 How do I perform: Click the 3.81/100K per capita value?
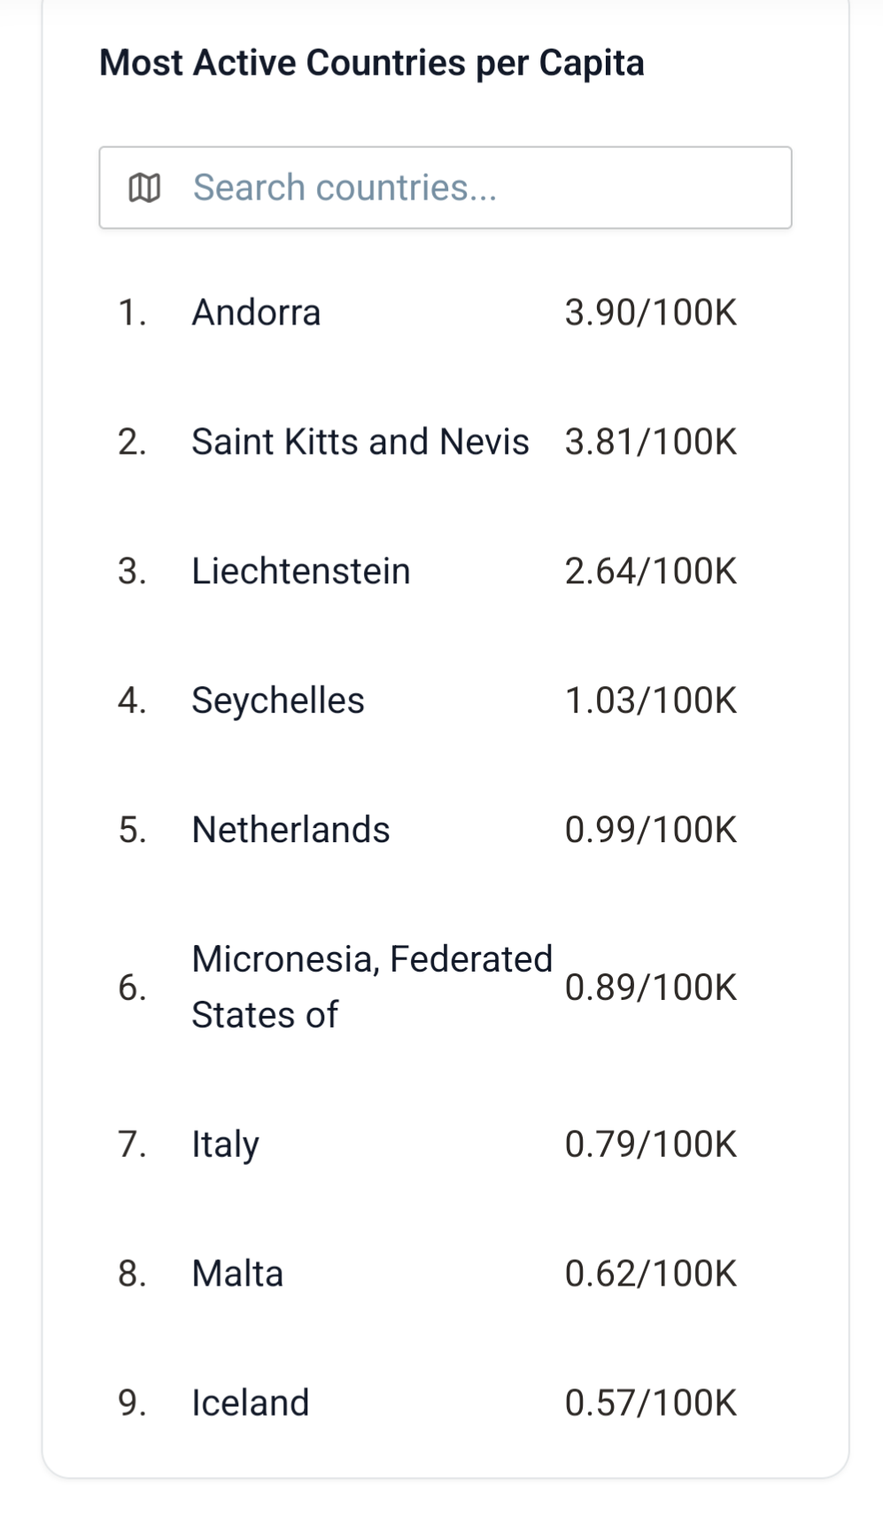coord(650,442)
